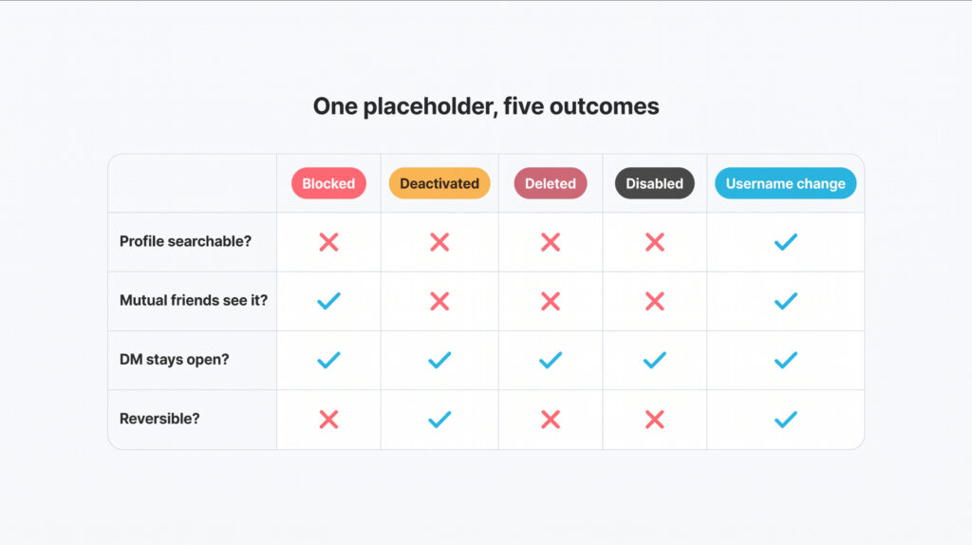Click Deleted's DM stays open checkmark
Image resolution: width=972 pixels, height=545 pixels.
[x=551, y=360]
